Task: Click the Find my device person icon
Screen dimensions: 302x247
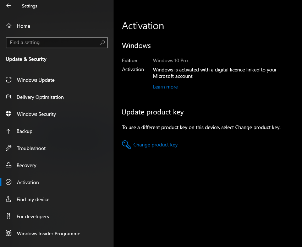Action: pos(8,199)
